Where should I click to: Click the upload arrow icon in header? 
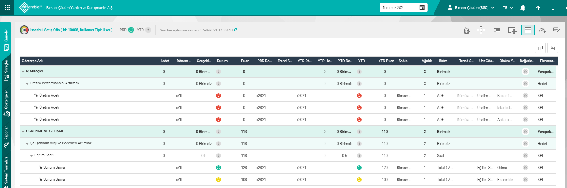pos(538,8)
